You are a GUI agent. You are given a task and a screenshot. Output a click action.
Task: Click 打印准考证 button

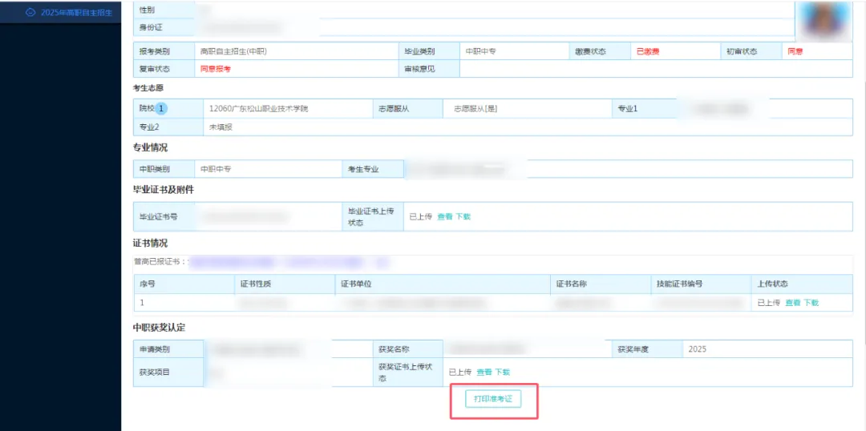(493, 399)
